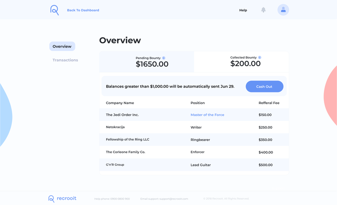The image size is (337, 205).
Task: Click the Collected Bounty info icon
Action: pyautogui.click(x=259, y=58)
